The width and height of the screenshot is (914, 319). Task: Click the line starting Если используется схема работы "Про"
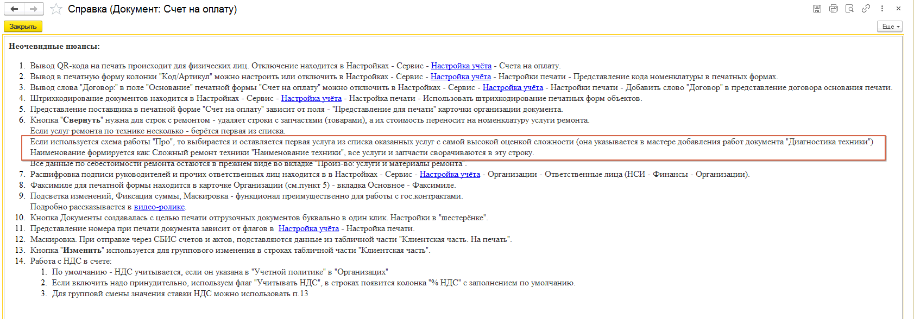pos(452,142)
